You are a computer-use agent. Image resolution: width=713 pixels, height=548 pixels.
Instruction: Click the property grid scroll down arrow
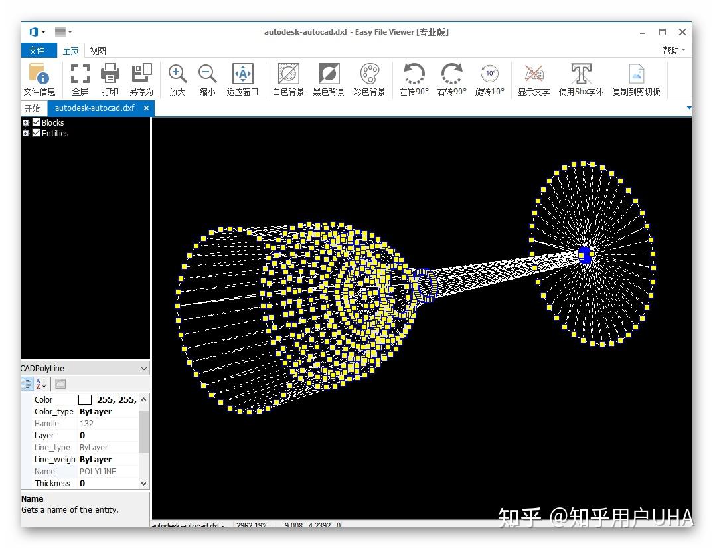click(143, 484)
